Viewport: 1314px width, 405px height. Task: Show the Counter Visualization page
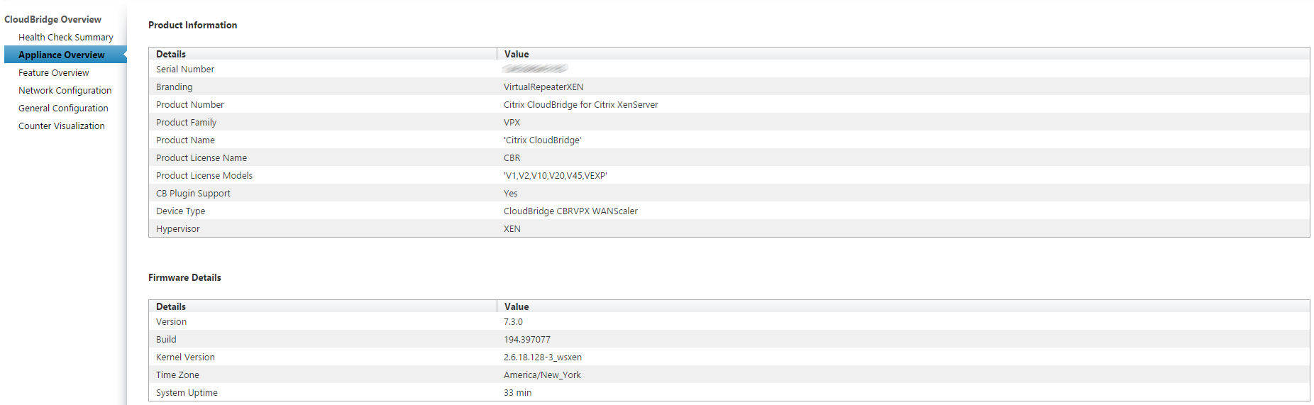click(x=61, y=126)
